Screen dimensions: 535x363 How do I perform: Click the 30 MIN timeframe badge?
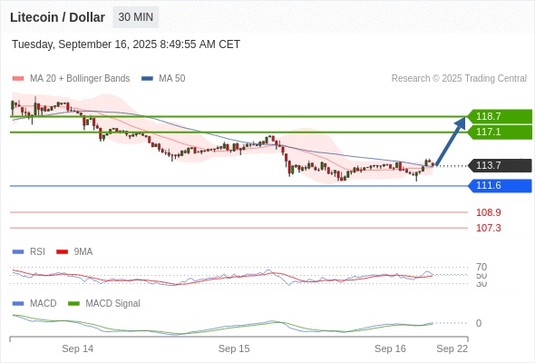click(x=135, y=17)
